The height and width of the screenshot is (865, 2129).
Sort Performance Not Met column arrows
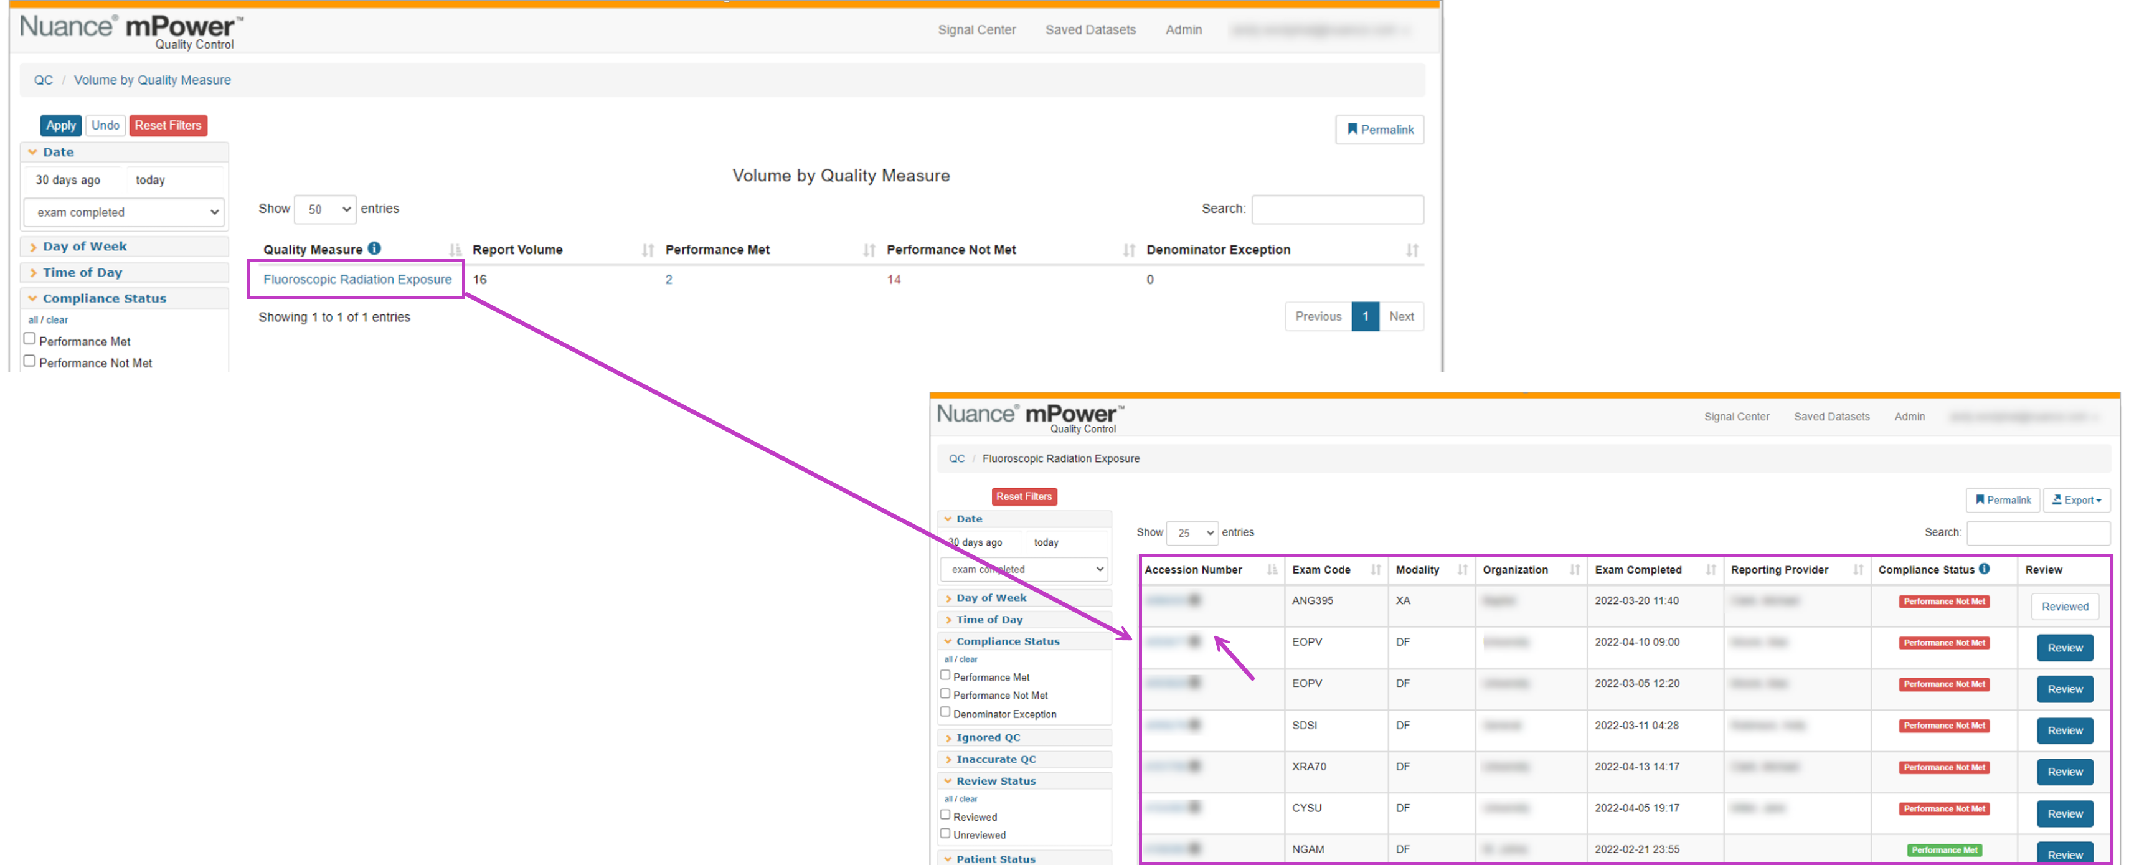[1129, 250]
